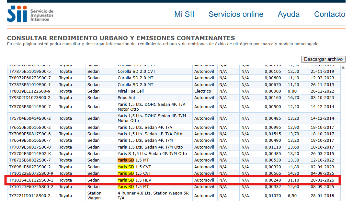Open the Ayuda menu
The height and width of the screenshot is (201, 353).
(x=288, y=14)
